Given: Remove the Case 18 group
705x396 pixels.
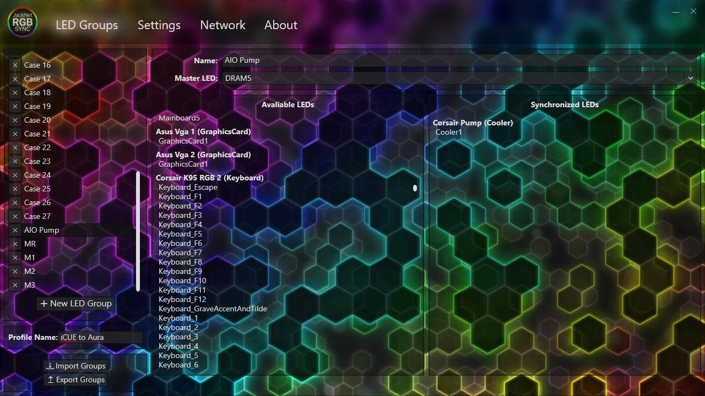Looking at the screenshot, I should point(15,92).
